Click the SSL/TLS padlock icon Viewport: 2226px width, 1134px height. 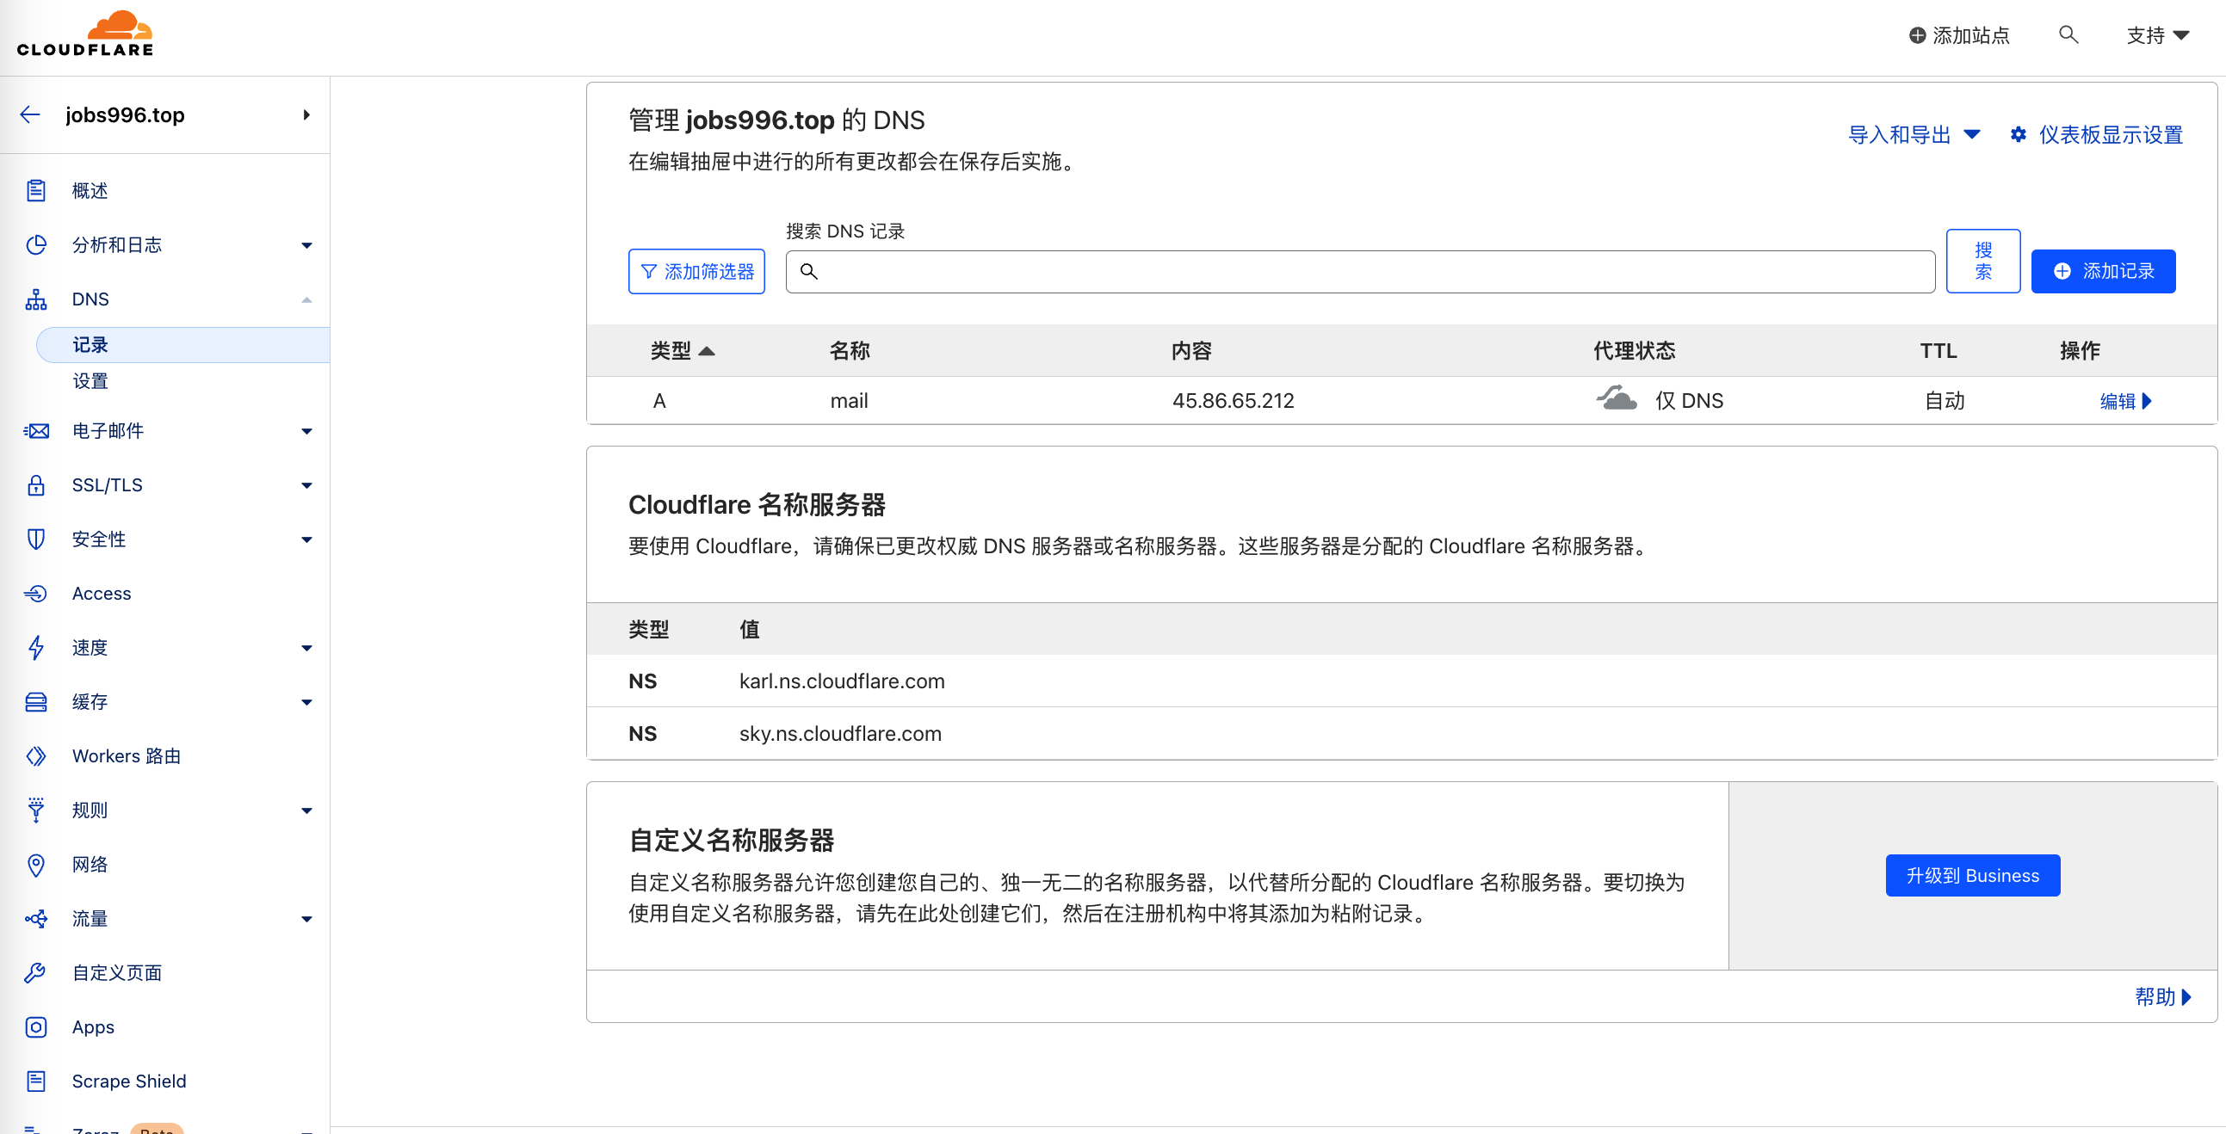35,485
